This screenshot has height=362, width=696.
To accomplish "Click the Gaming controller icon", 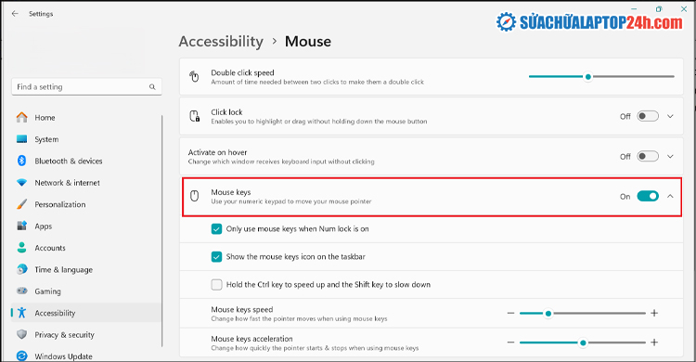I will pyautogui.click(x=21, y=291).
